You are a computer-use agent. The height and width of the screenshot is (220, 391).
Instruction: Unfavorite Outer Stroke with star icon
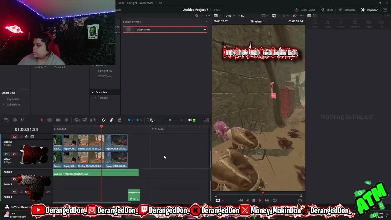tap(205, 29)
